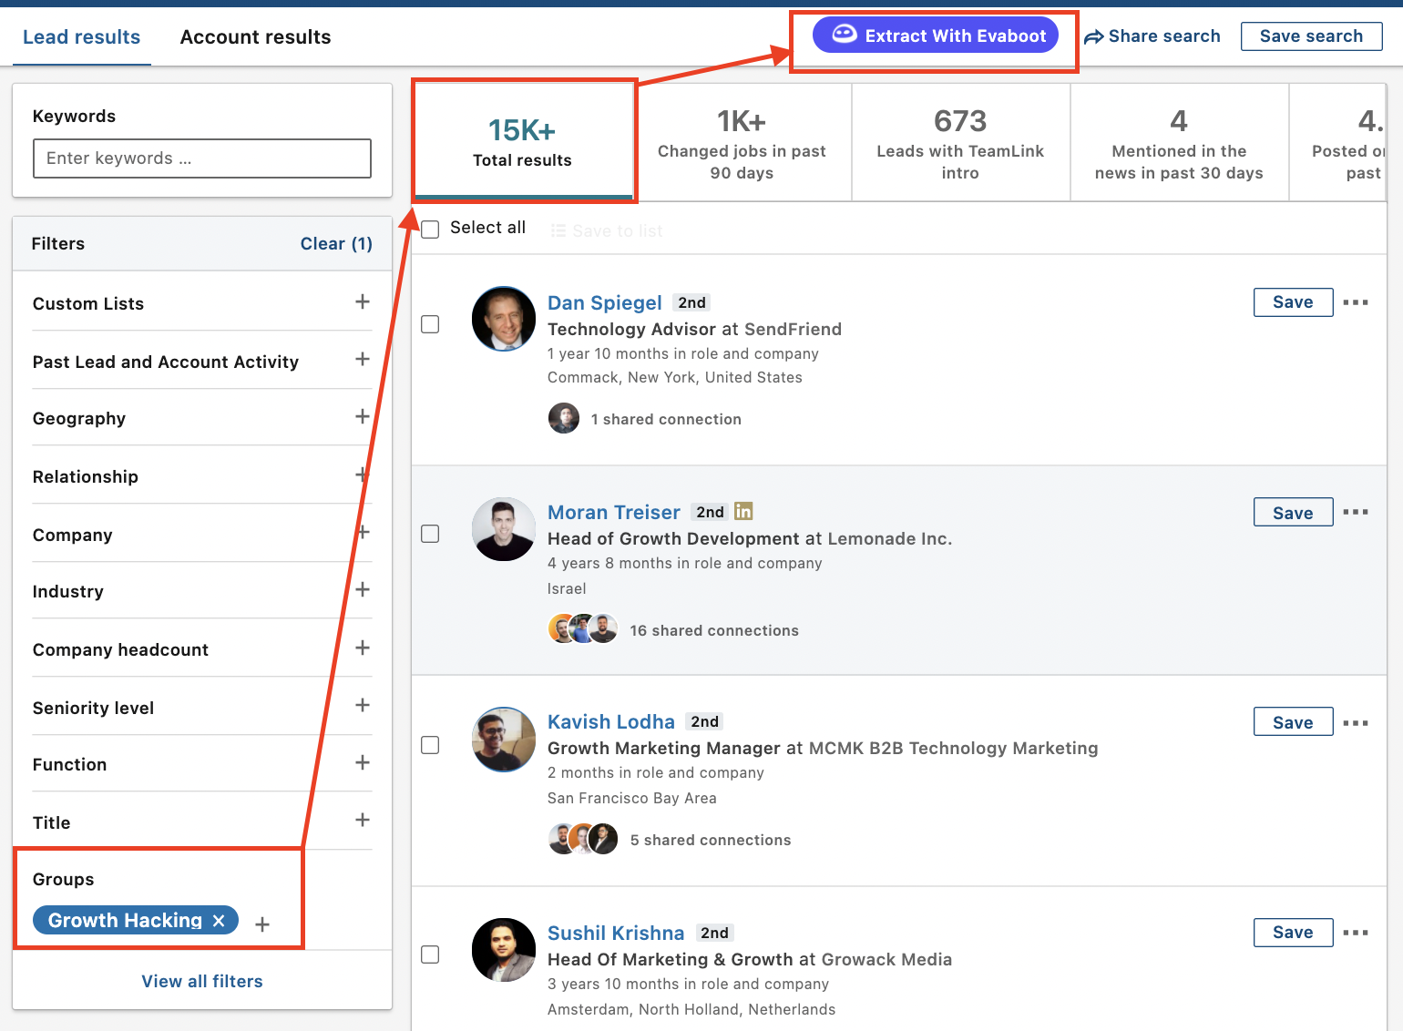This screenshot has height=1031, width=1403.
Task: Switch to Account results tab
Action: click(x=255, y=37)
